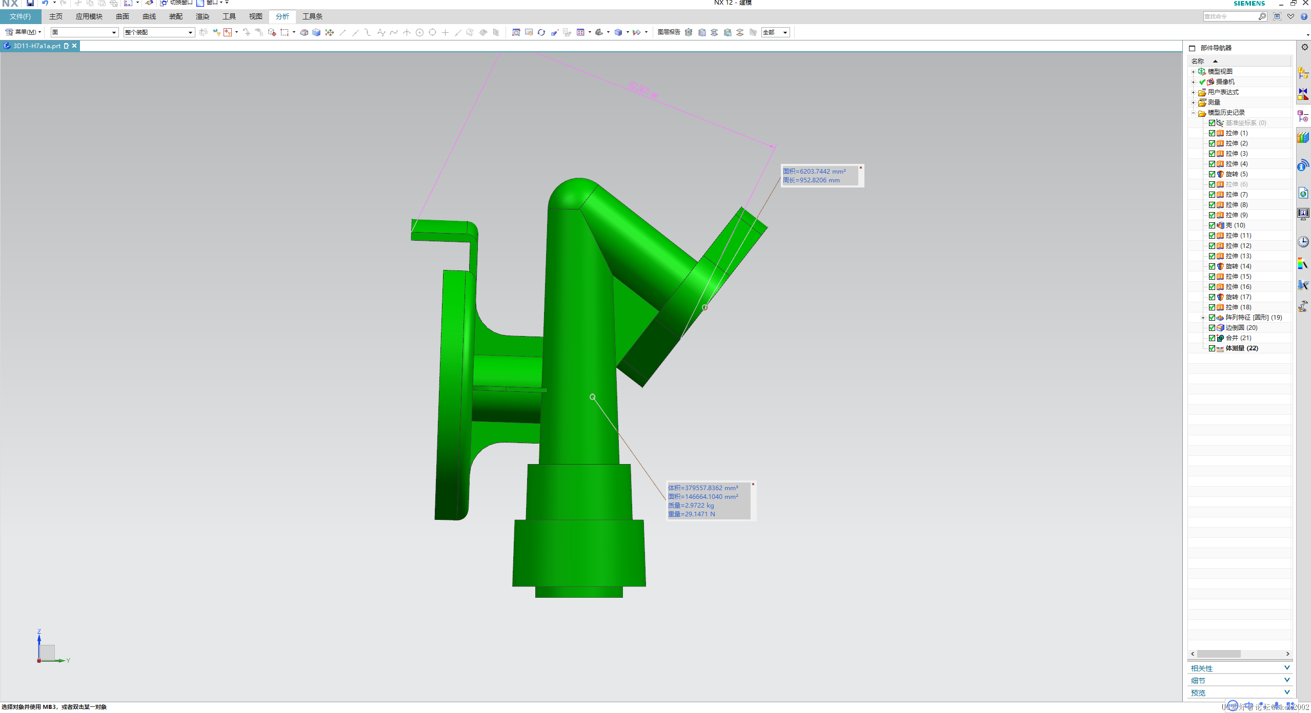This screenshot has width=1311, height=713.
Task: Toggle the 旋转 (17) feature checkbox
Action: [x=1212, y=297]
